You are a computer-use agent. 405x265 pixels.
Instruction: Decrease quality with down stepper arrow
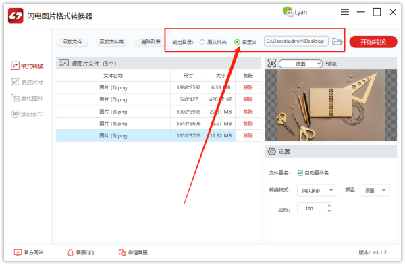pyautogui.click(x=329, y=211)
